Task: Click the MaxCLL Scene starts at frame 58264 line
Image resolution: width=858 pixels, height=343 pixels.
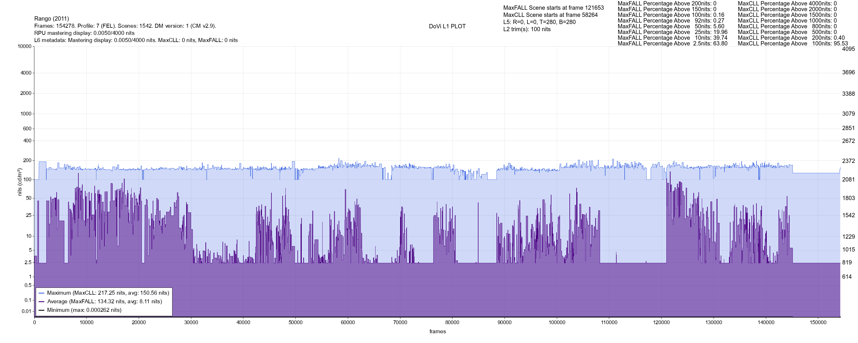Action: pos(550,15)
